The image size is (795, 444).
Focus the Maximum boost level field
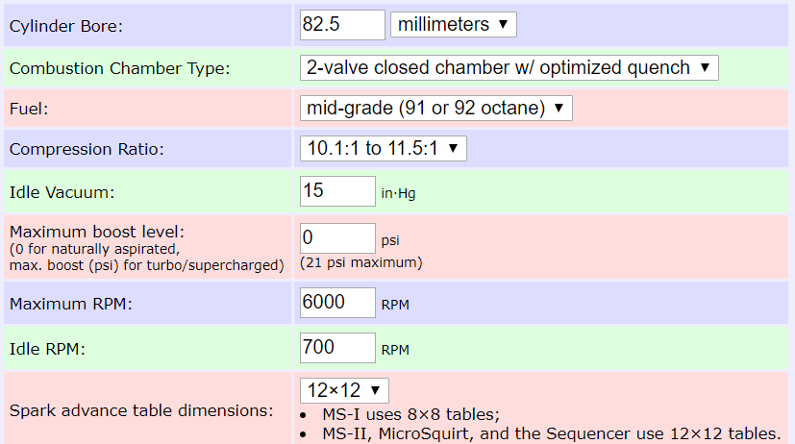tap(337, 237)
